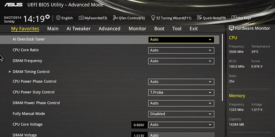This screenshot has width=275, height=137.
Task: Click the MyFavorite folder icon
Action: pyautogui.click(x=81, y=18)
